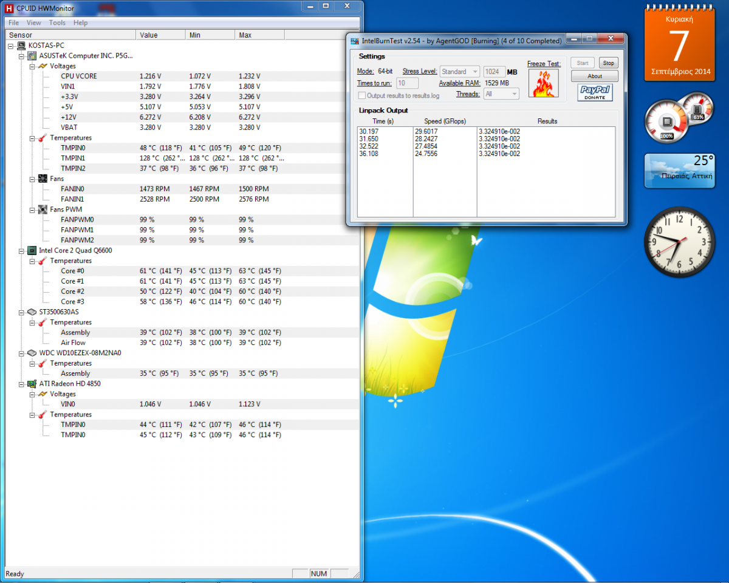Click the analog clock gadget
The image size is (729, 583).
pyautogui.click(x=679, y=241)
